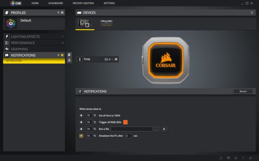This screenshot has height=161, width=259.
Task: Open the Temp sensor options menu
Action: coord(116,59)
